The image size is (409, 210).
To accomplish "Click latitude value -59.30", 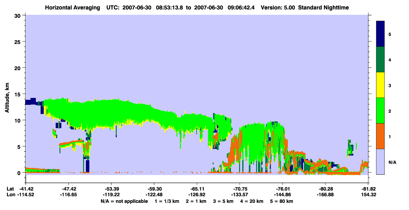I will coord(154,189).
